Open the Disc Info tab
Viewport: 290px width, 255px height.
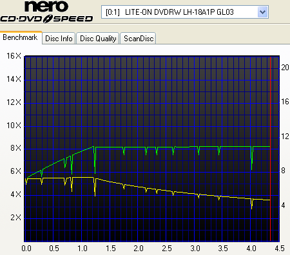point(59,39)
